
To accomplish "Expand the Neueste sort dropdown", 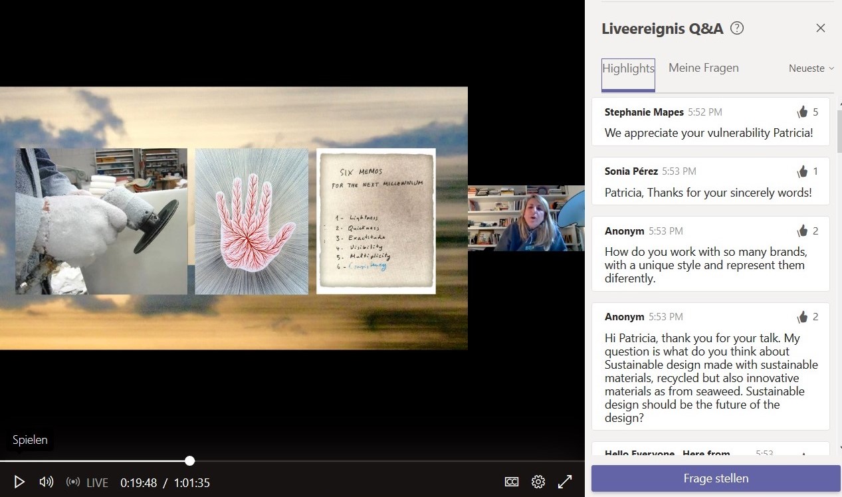I will tap(811, 68).
